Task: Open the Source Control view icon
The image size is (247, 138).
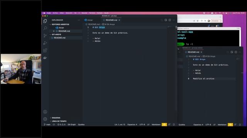Action: 45,36
